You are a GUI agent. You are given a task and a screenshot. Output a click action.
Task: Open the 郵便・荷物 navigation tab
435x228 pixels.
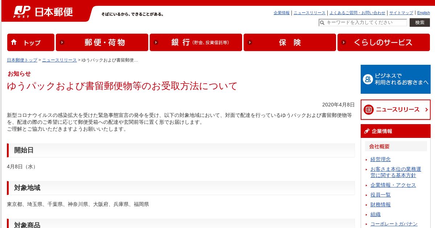pos(102,42)
